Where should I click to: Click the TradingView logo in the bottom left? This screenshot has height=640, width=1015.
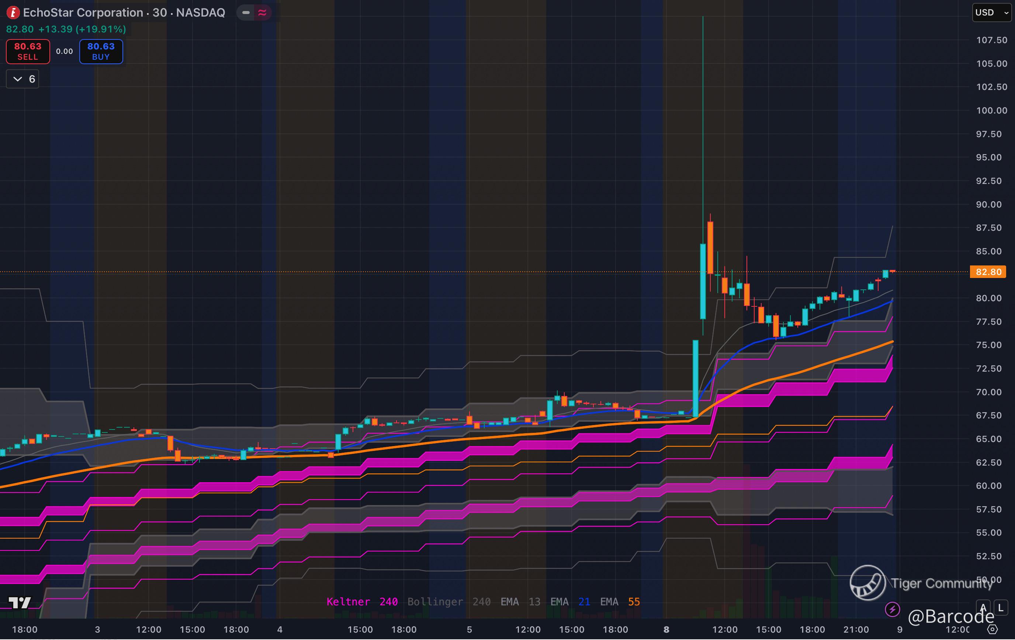[20, 603]
